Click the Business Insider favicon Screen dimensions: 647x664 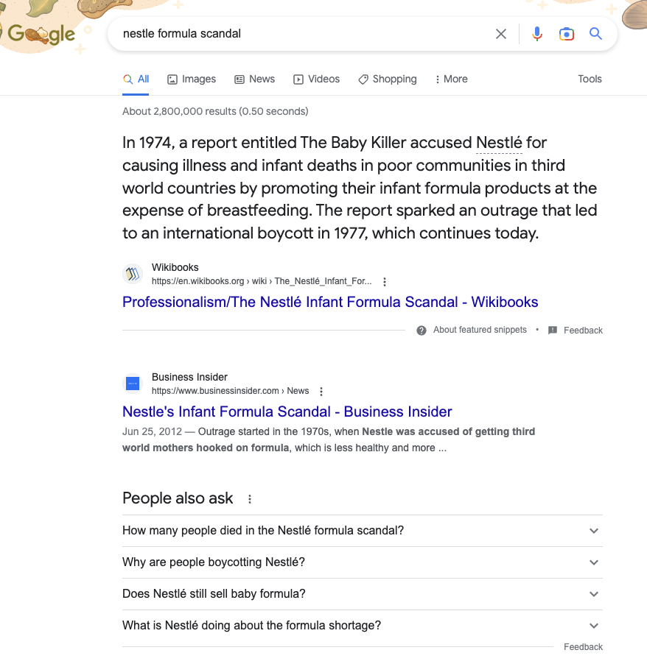133,384
